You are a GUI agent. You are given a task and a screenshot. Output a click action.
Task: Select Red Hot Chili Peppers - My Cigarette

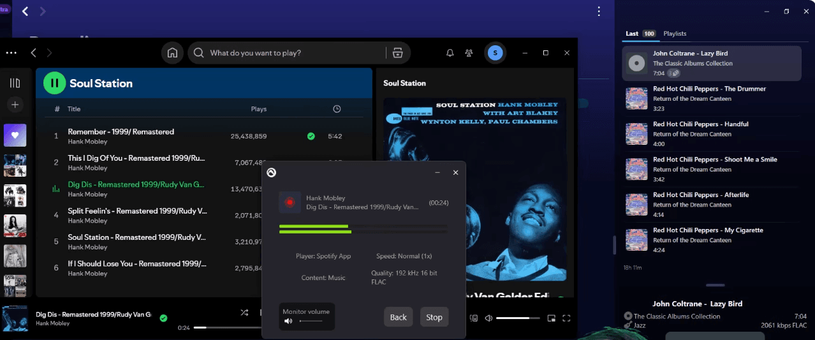coord(712,240)
